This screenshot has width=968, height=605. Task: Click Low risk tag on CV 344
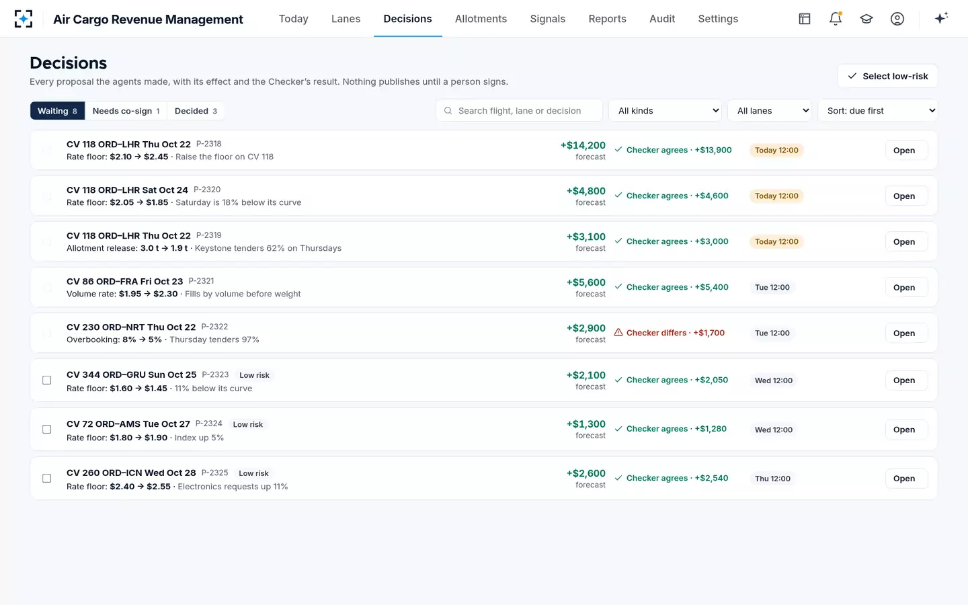[254, 375]
